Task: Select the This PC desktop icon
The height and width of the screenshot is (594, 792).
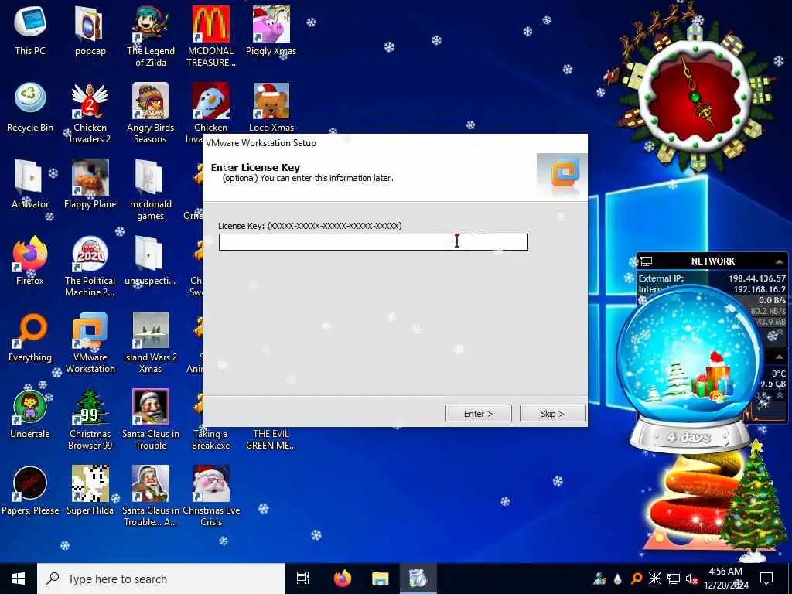Action: pos(30,30)
